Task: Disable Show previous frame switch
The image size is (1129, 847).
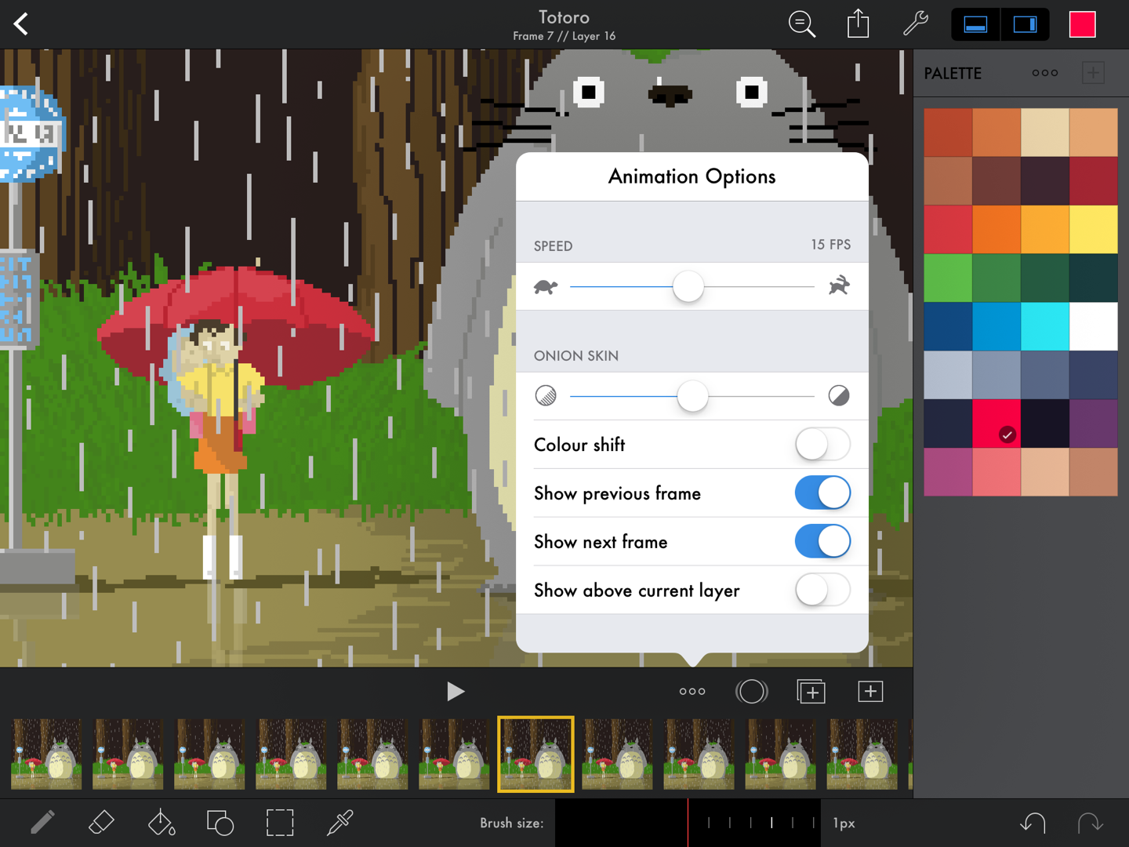Action: click(822, 493)
